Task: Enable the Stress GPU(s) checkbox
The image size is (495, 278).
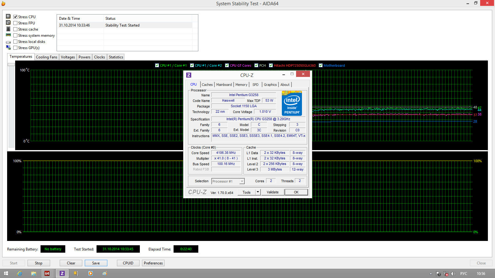Action: point(15,48)
